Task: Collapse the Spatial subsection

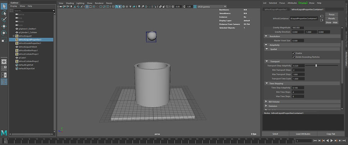Action: pos(266,49)
